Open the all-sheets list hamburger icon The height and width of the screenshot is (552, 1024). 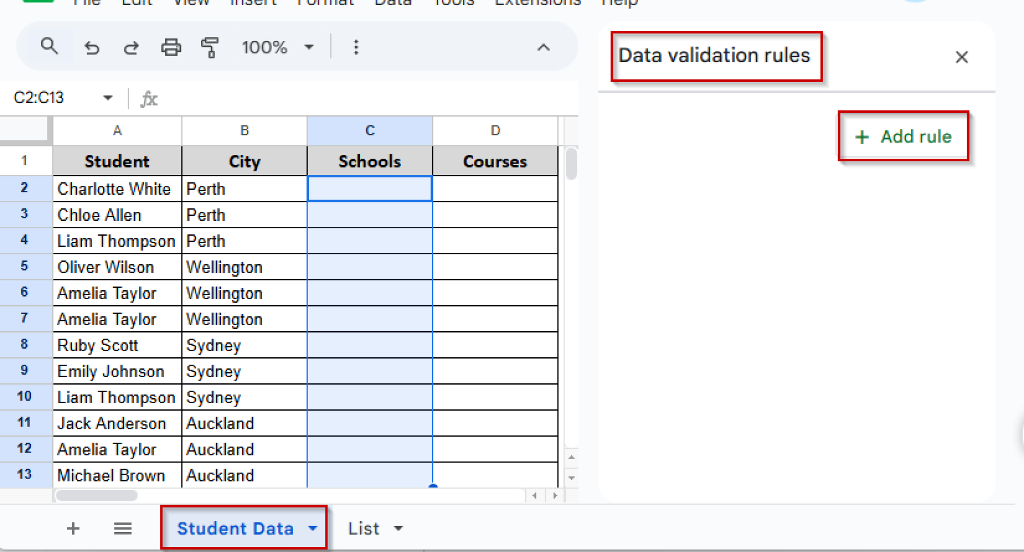(x=122, y=529)
